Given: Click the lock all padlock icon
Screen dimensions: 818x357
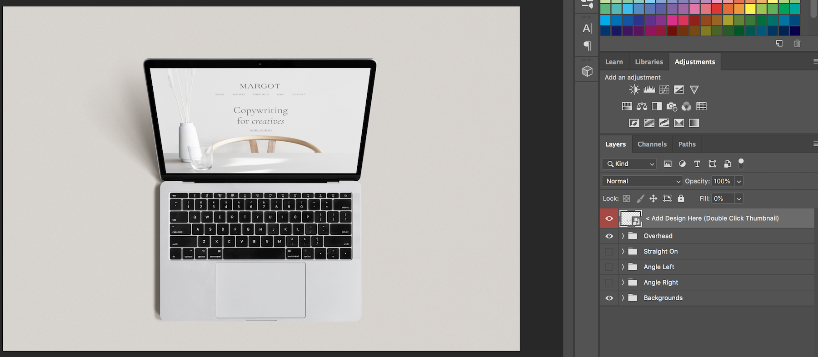Looking at the screenshot, I should pos(681,198).
